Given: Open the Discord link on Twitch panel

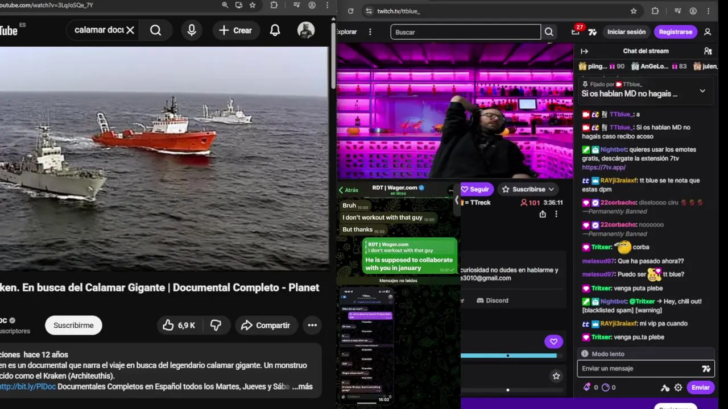Looking at the screenshot, I should [x=492, y=301].
